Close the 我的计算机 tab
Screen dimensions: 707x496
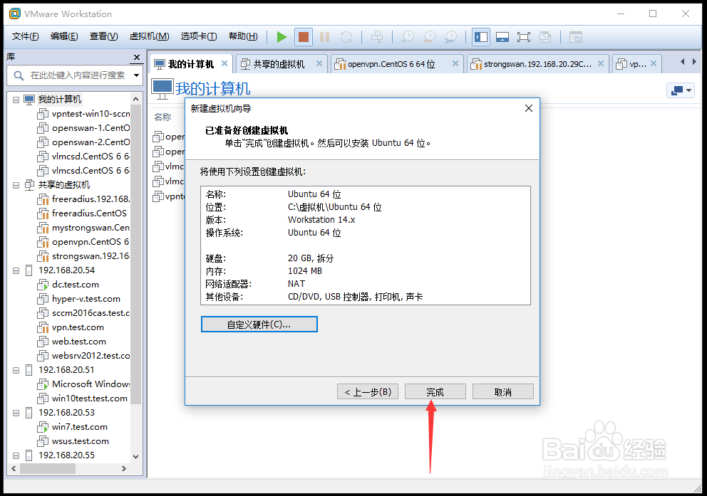coord(224,63)
